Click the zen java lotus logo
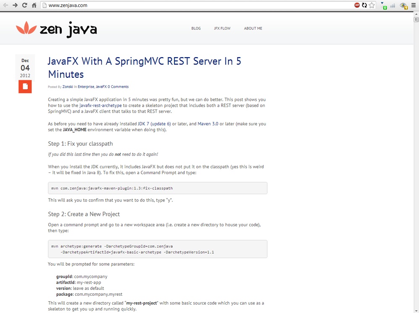 click(26, 28)
